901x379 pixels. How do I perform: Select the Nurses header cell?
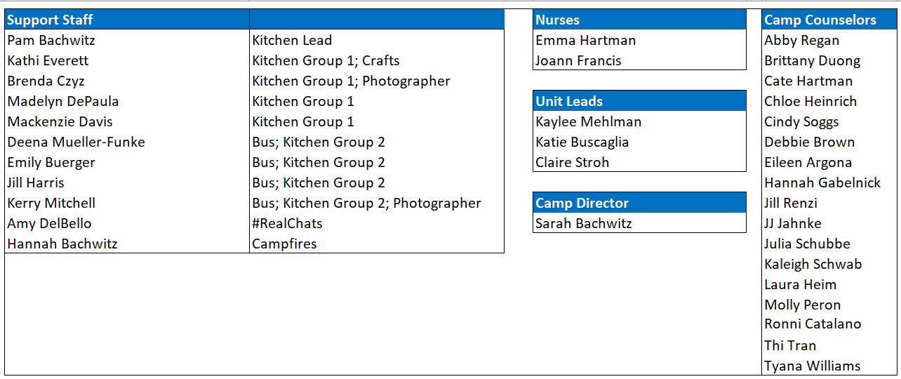[639, 20]
